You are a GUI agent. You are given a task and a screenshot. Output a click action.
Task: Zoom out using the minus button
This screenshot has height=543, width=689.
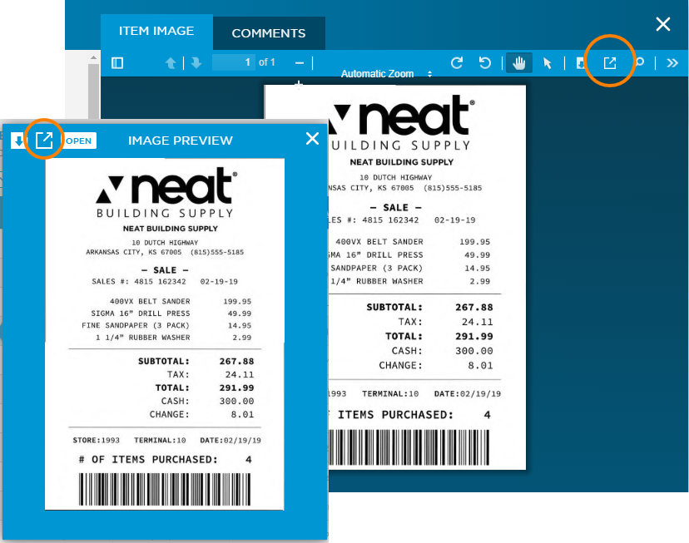(300, 63)
